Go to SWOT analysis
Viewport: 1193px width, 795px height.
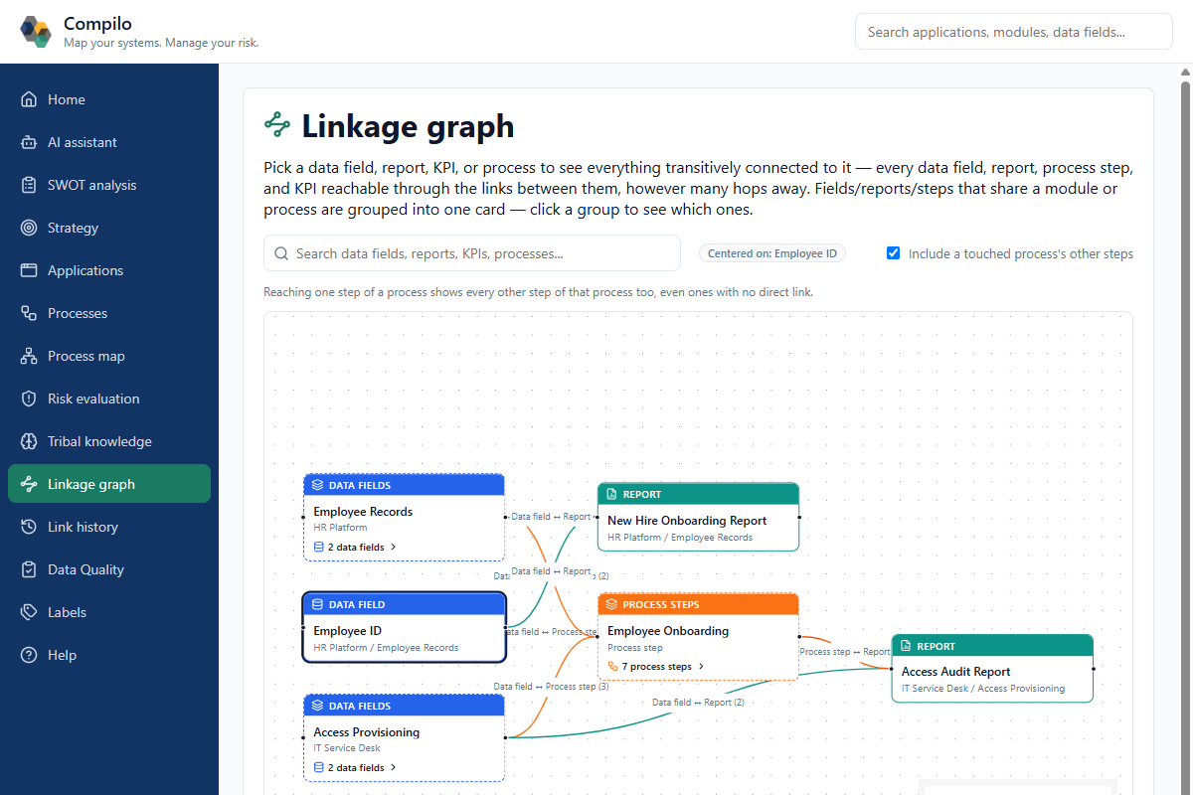109,185
